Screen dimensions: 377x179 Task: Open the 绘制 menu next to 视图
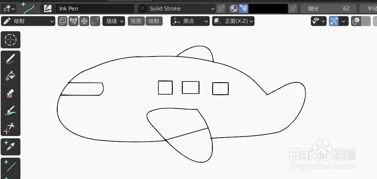point(154,21)
